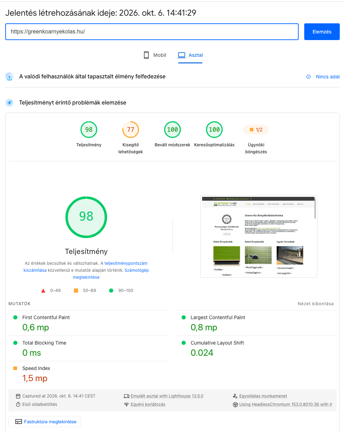
Task: Open teljesítménypontszám kiszámítása link
Action: point(85,267)
